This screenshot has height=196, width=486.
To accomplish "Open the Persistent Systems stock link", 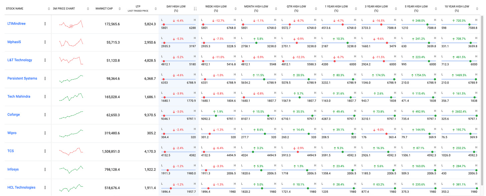I will (x=22, y=79).
